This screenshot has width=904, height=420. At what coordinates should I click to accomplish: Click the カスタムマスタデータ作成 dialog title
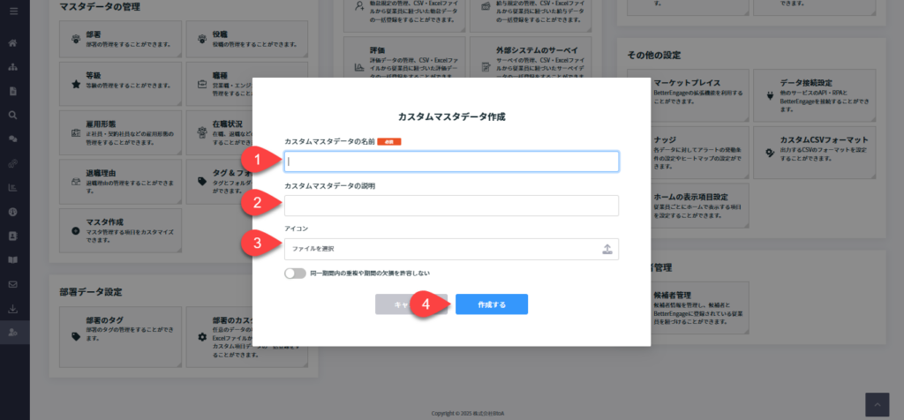(451, 116)
